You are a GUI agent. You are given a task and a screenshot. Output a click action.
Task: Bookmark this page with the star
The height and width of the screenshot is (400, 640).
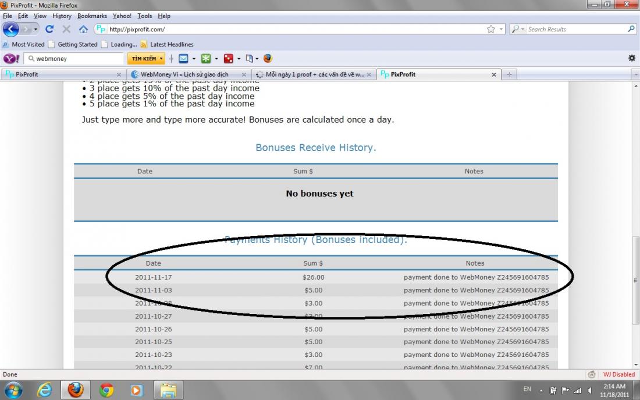tap(490, 29)
